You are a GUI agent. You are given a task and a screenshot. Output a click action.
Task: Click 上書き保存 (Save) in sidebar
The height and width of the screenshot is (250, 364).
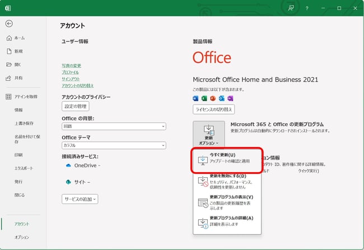tap(24, 124)
